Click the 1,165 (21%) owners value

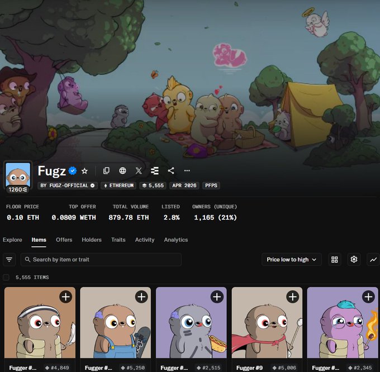coord(215,217)
